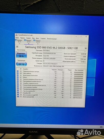Viewport: 104px width, 139px height.
Task: Open the Справка menu
Action: point(43,38)
